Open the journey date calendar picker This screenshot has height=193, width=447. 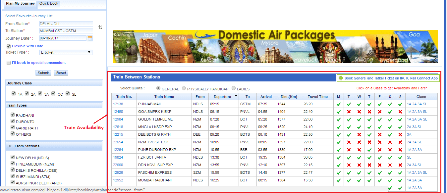pyautogui.click(x=90, y=38)
